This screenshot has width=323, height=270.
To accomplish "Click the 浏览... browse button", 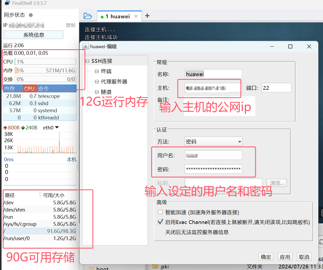I will (277, 183).
